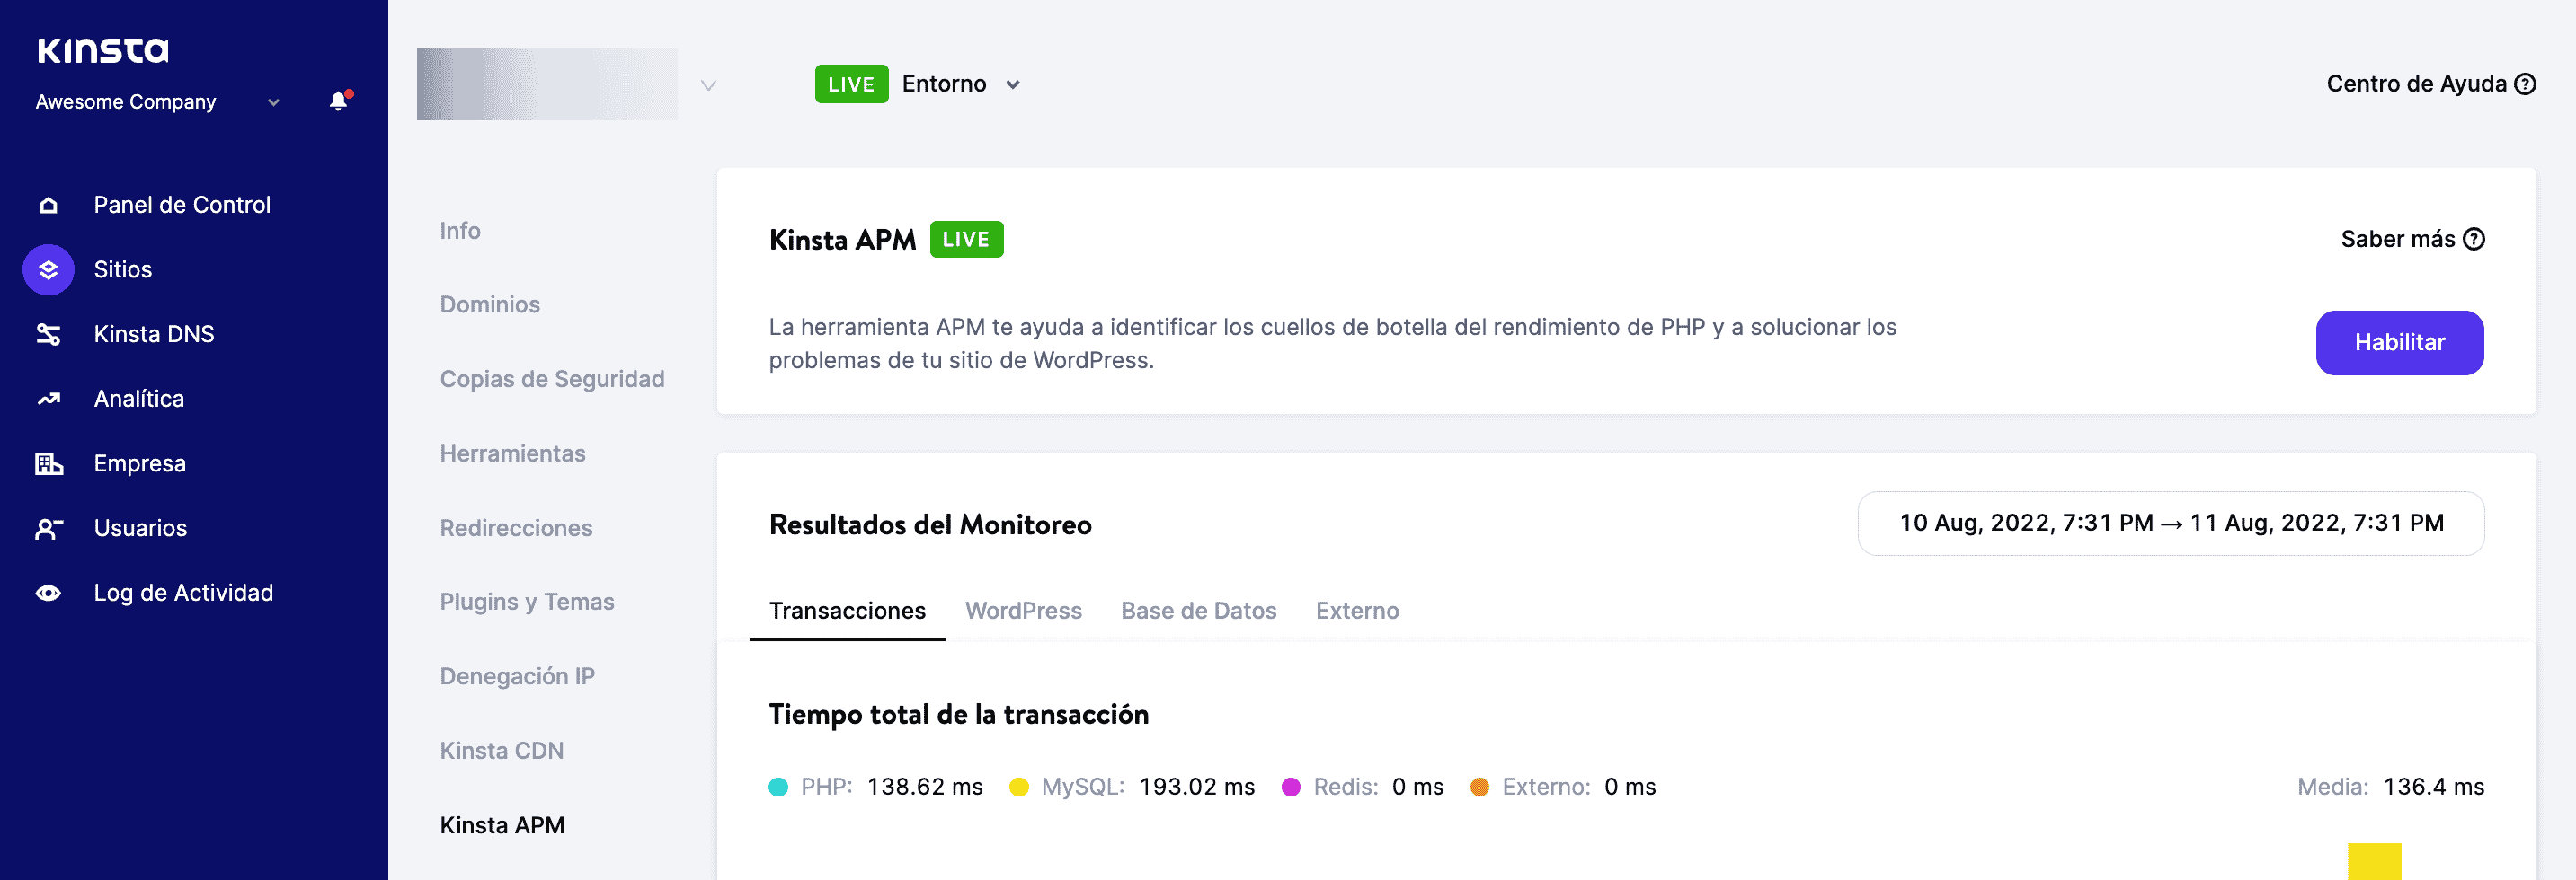Expand the site selector chevron

point(708,85)
